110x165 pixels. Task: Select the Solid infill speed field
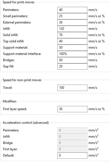72,35
